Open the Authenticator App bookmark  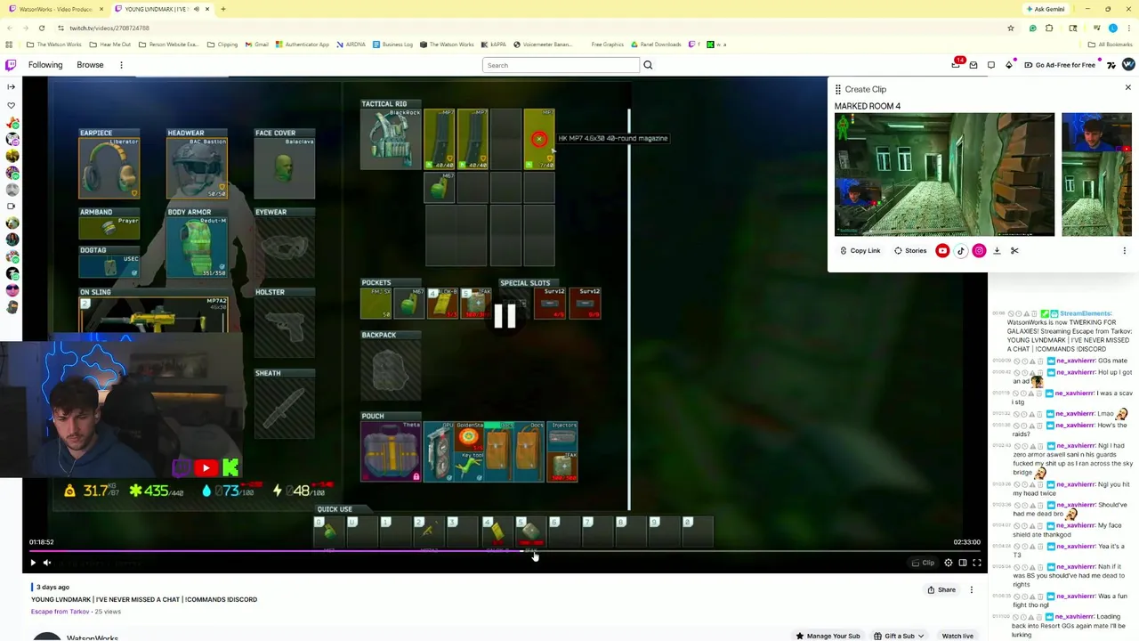(x=303, y=45)
